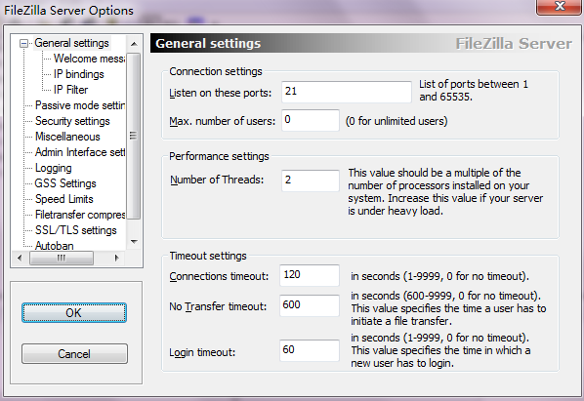This screenshot has height=401, width=584.
Task: Click the 'Connections timeout:' label
Action: click(219, 276)
